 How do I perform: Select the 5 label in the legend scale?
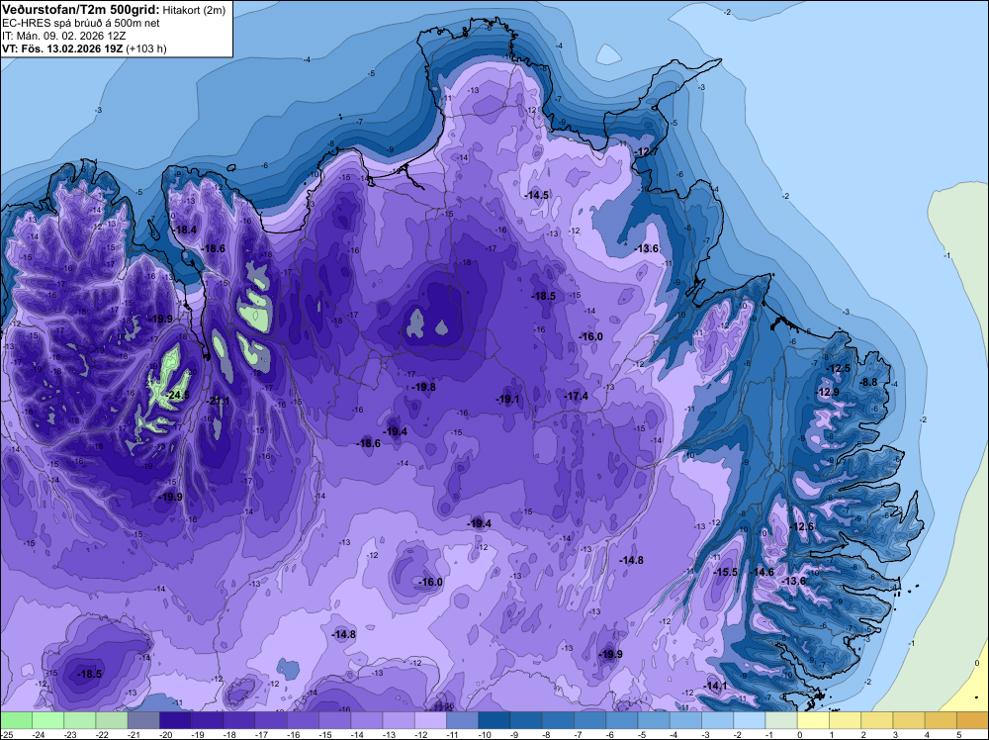958,734
